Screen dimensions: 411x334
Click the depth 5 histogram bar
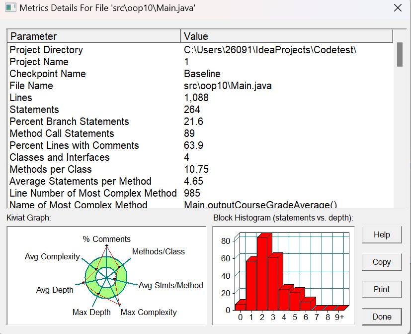(x=295, y=301)
